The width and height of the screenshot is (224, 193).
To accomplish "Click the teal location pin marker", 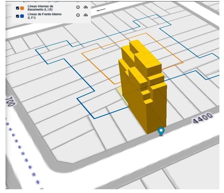I will click(161, 131).
